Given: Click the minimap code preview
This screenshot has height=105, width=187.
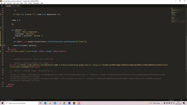Looking at the screenshot, I should [x=178, y=15].
